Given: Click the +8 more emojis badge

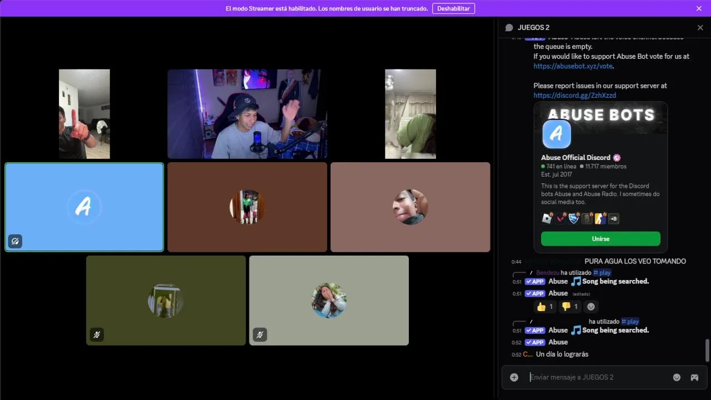Looking at the screenshot, I should [614, 218].
